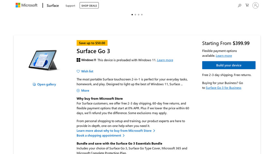Click the SHOP DEALS button
This screenshot has width=274, height=154.
tap(89, 5)
